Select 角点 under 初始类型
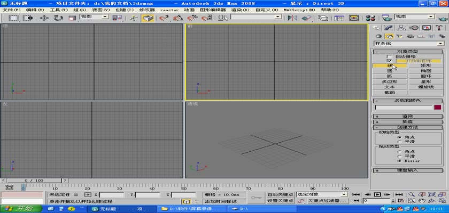This screenshot has width=449, height=213. click(x=399, y=137)
